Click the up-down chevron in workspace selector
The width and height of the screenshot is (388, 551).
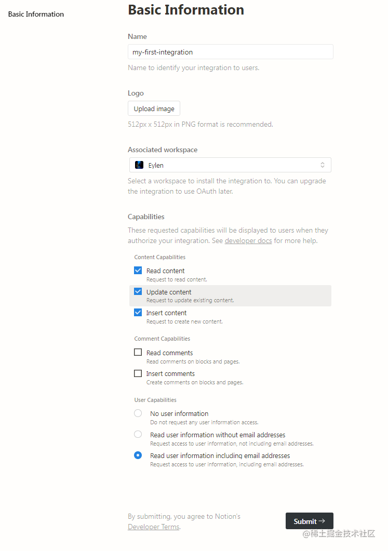pos(322,165)
